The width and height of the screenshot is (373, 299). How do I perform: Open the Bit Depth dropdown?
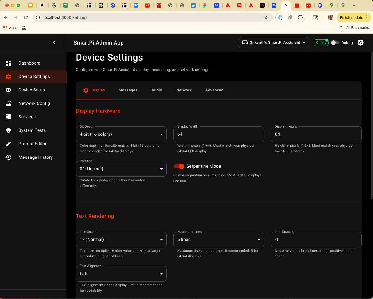point(121,134)
